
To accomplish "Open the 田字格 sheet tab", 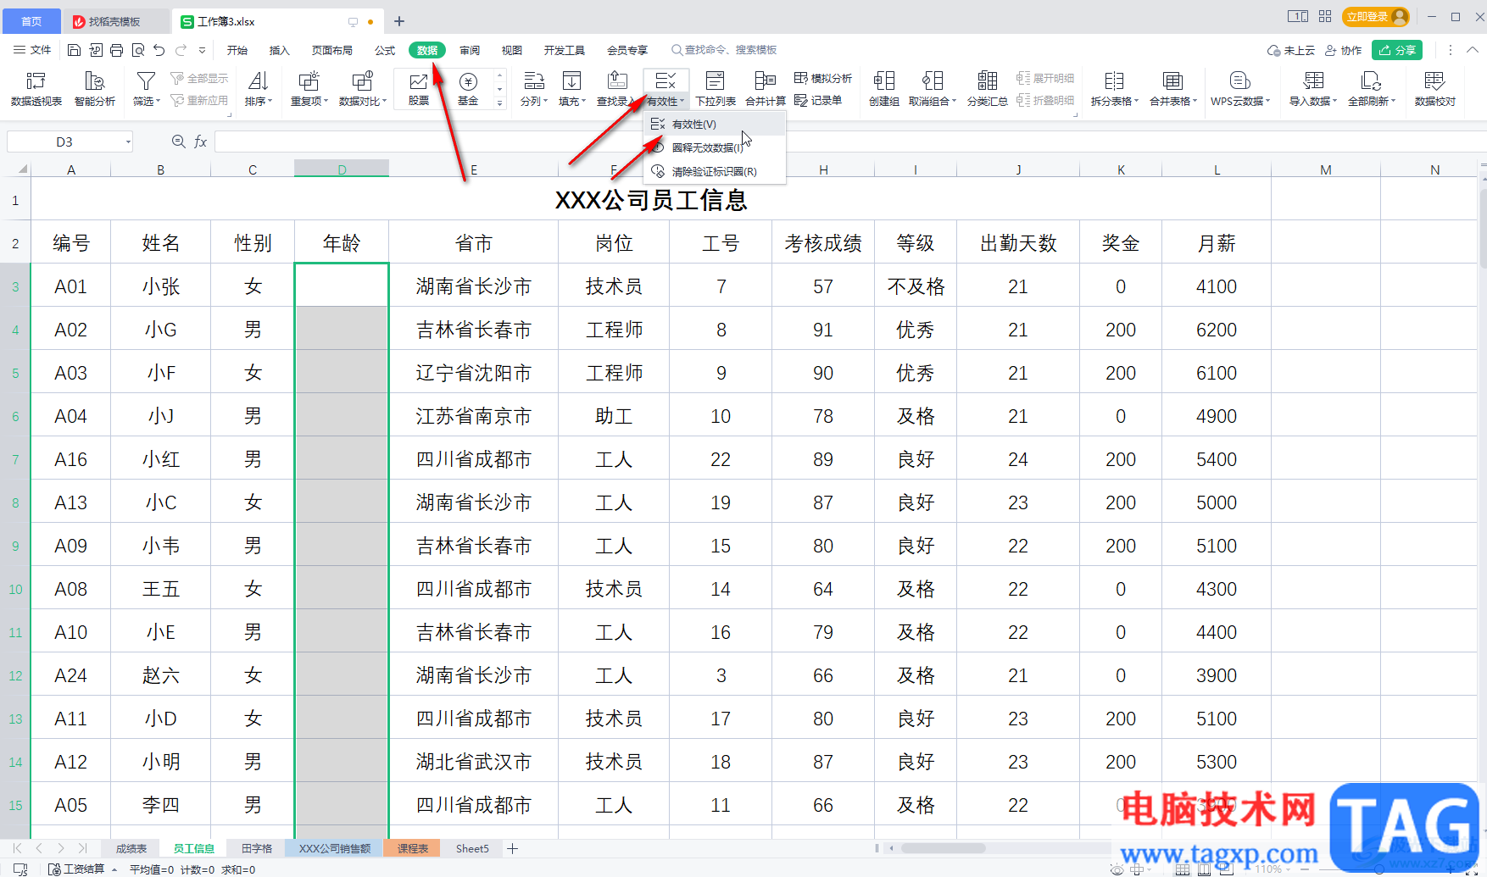I will pyautogui.click(x=257, y=848).
